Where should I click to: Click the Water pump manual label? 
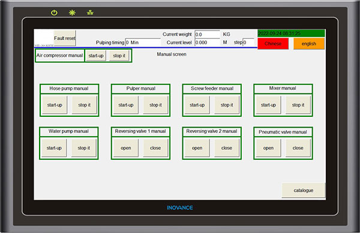68,131
